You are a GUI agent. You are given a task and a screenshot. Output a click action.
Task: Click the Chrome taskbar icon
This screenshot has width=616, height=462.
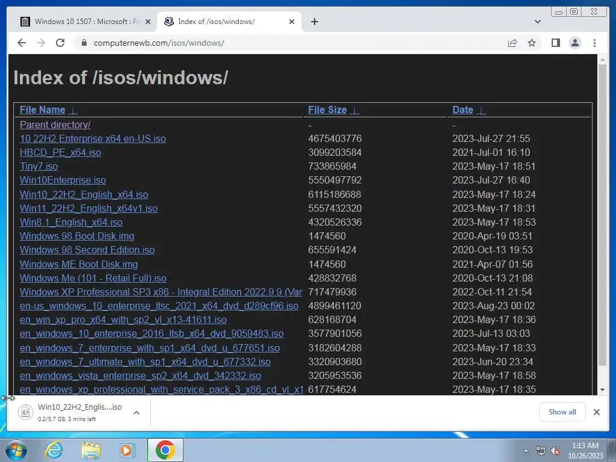pyautogui.click(x=165, y=450)
